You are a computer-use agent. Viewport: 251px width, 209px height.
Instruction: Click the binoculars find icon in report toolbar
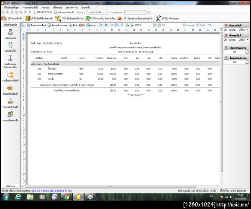tap(106, 25)
